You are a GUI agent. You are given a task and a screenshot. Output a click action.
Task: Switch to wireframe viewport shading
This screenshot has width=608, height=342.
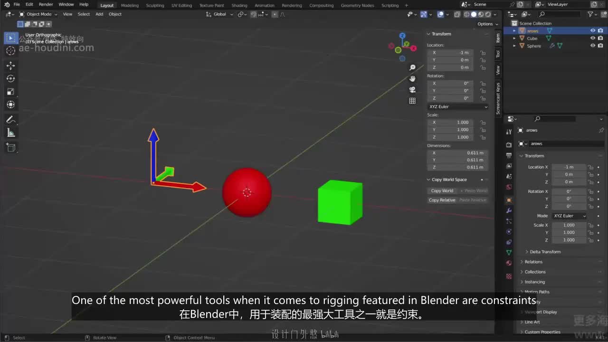pyautogui.click(x=466, y=14)
